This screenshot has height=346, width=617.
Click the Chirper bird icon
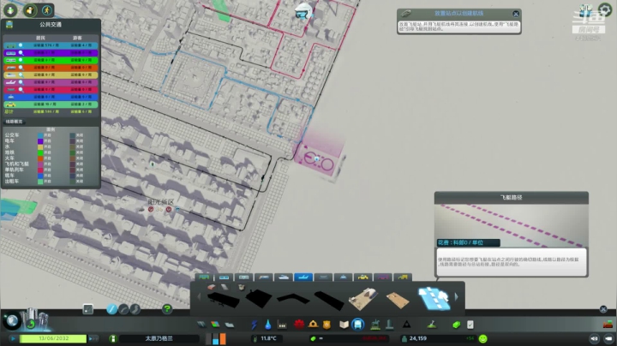point(303,12)
